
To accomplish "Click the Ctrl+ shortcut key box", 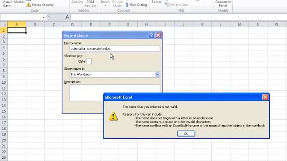I will [89, 61].
